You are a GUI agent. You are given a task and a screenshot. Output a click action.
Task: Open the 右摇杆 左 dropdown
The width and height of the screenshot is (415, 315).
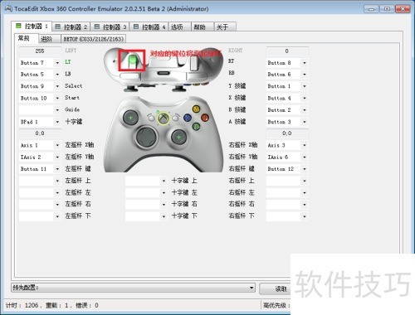coord(287,192)
